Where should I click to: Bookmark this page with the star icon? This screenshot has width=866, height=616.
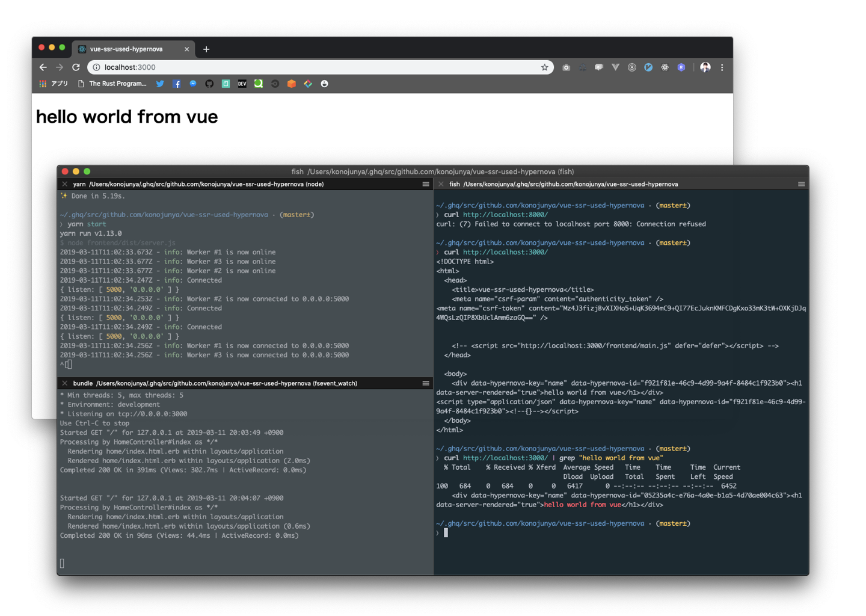(x=544, y=67)
